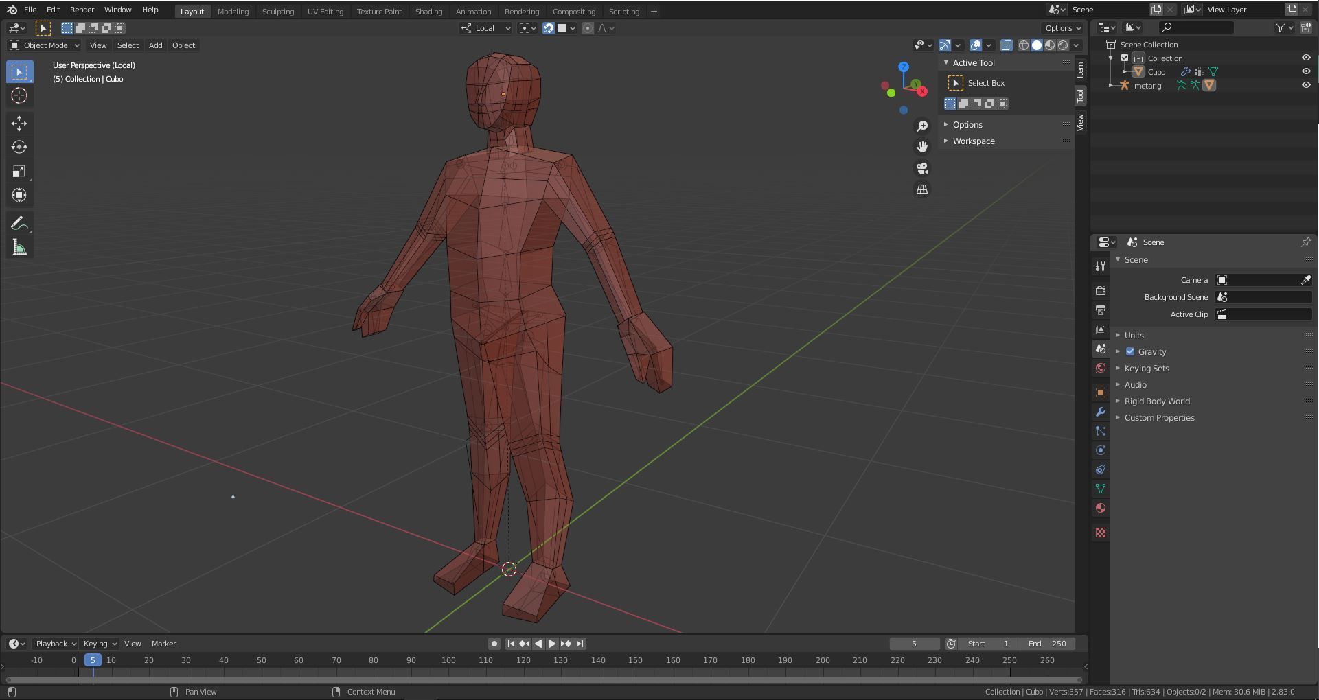
Task: Open the Physics properties tab
Action: pos(1101,450)
